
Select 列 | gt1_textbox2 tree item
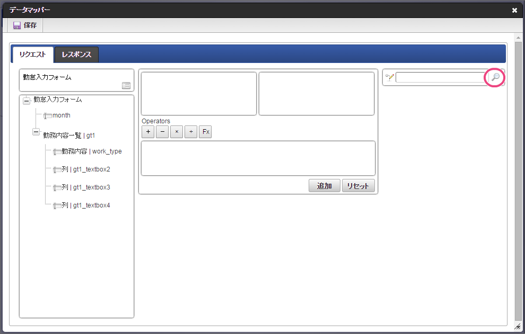tap(86, 169)
